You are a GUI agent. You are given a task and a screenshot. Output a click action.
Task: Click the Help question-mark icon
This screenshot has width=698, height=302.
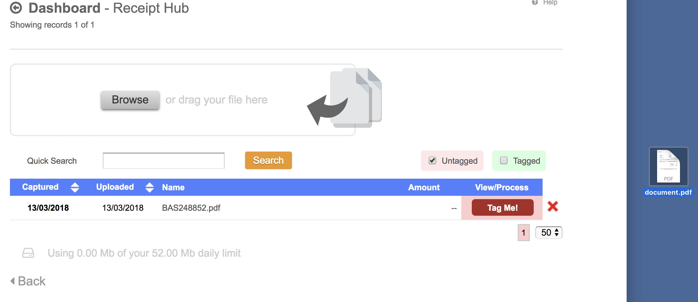tap(535, 2)
